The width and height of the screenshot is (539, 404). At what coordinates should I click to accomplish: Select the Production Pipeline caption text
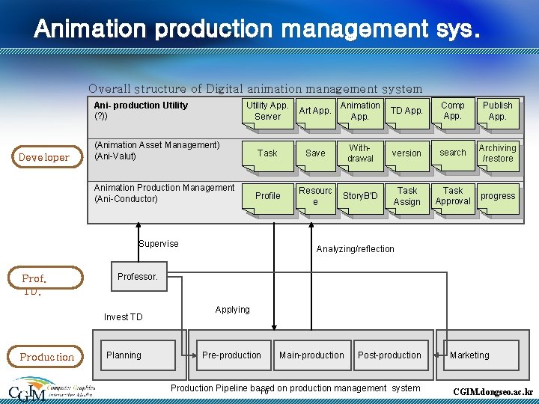(x=296, y=388)
